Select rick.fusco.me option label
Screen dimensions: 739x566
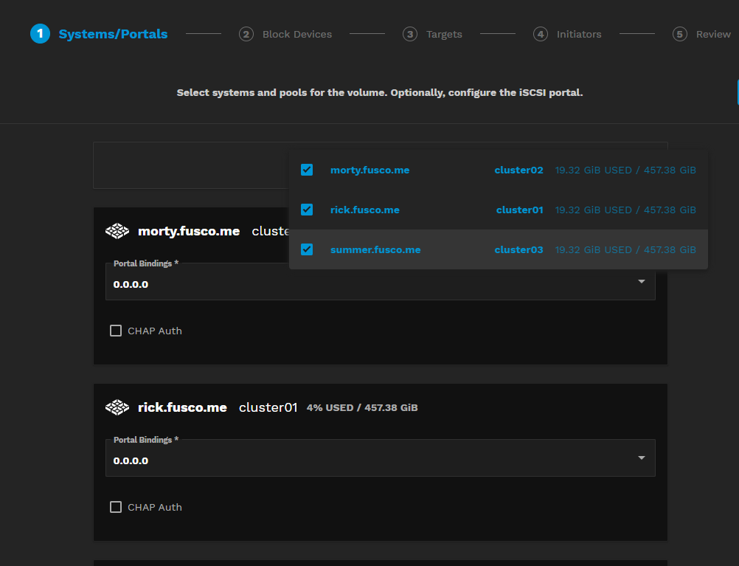coord(365,210)
